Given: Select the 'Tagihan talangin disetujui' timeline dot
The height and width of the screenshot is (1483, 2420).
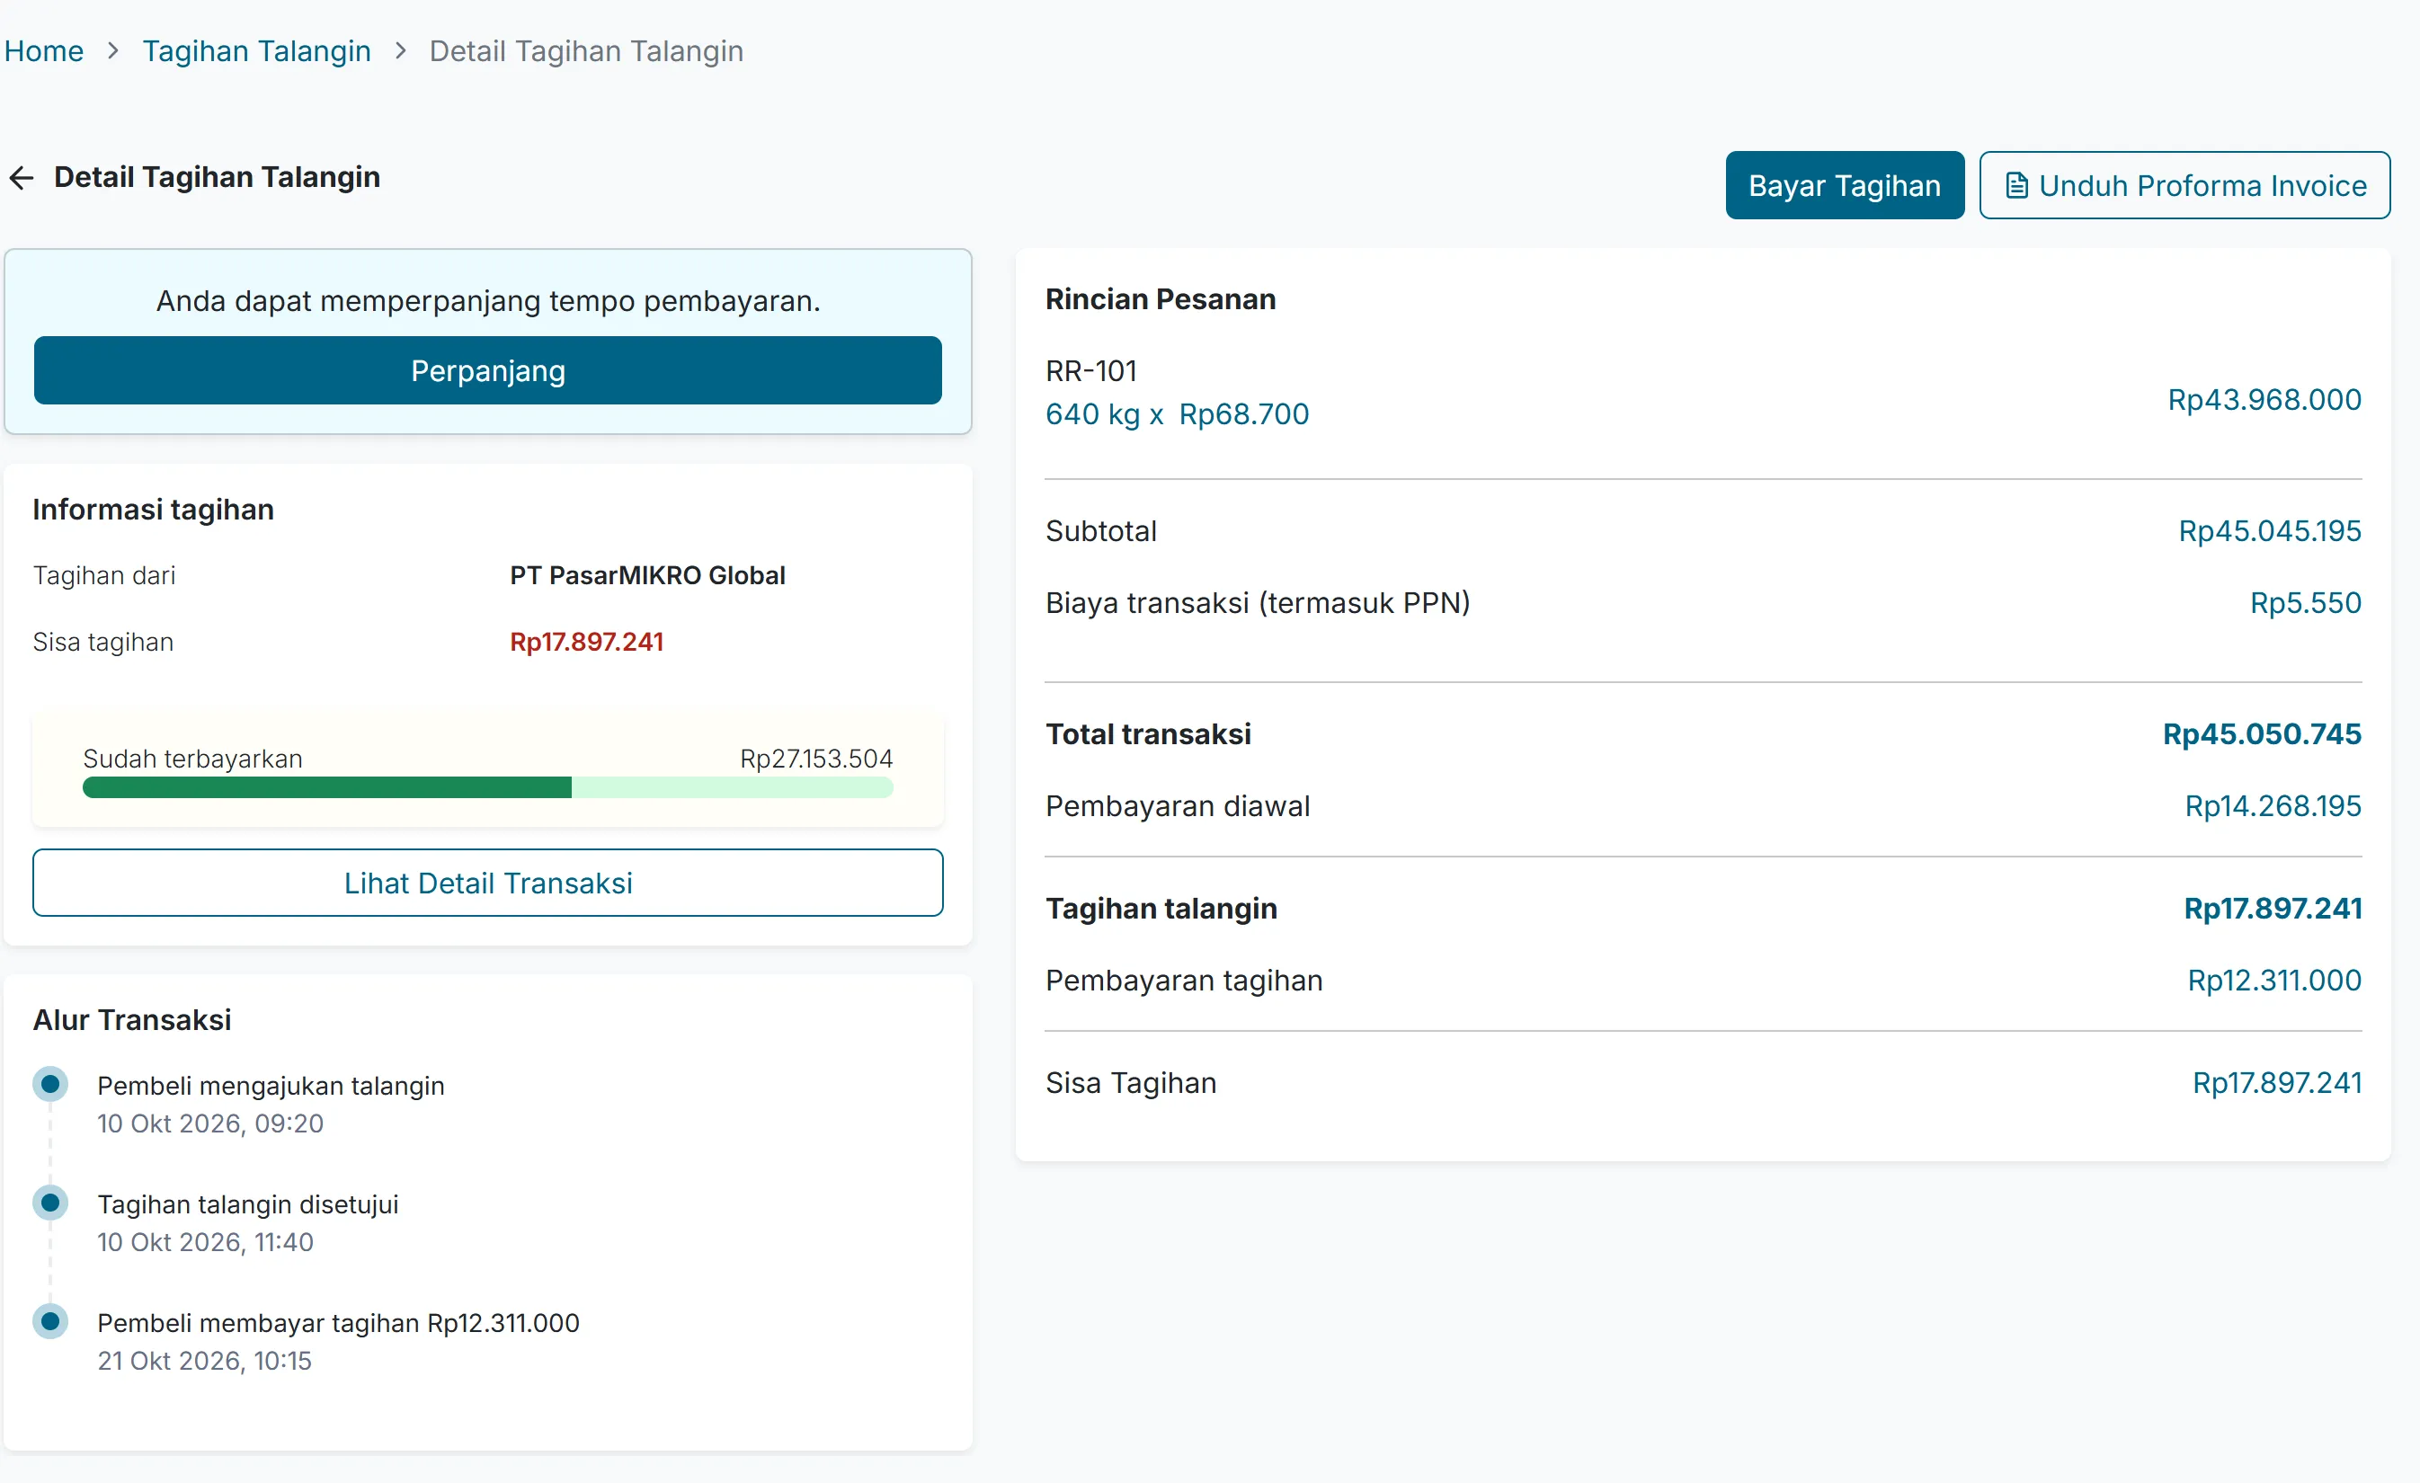Looking at the screenshot, I should point(50,1203).
